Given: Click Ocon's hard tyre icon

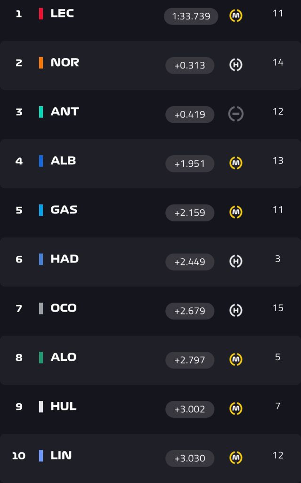Looking at the screenshot, I should [236, 310].
